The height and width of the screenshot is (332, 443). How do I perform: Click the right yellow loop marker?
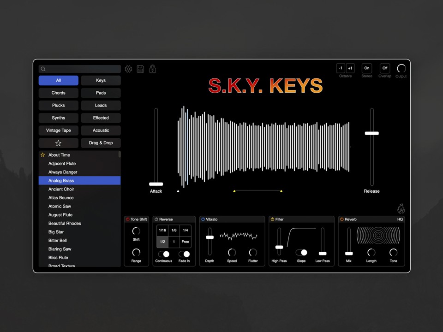tap(281, 191)
